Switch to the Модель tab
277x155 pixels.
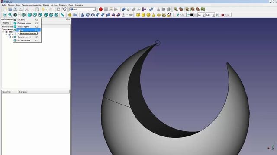tap(6, 23)
